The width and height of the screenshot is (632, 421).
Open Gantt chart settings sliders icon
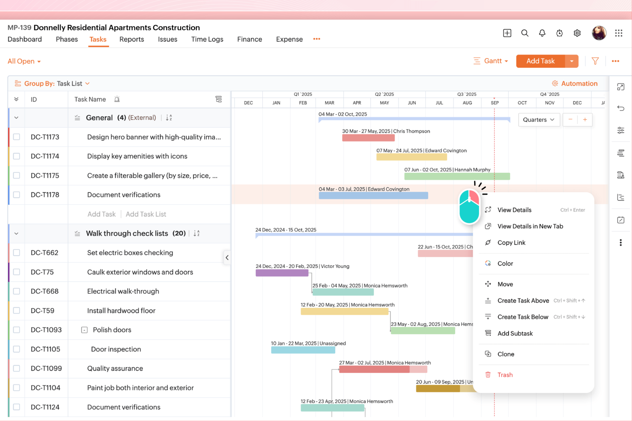(621, 130)
